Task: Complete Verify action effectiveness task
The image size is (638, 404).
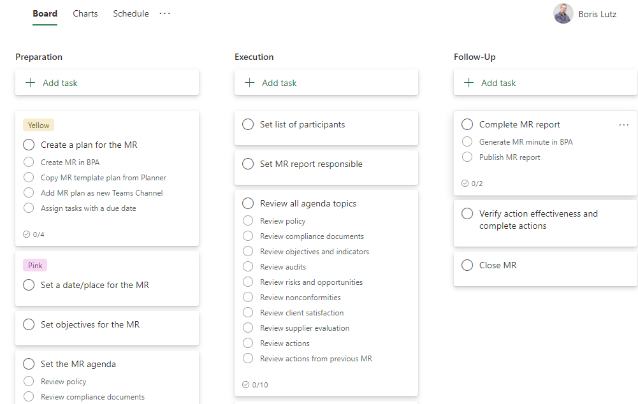Action: click(x=467, y=213)
